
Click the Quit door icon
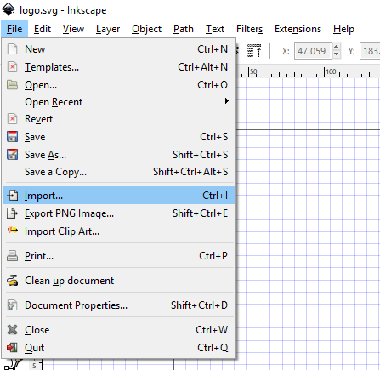click(x=12, y=348)
